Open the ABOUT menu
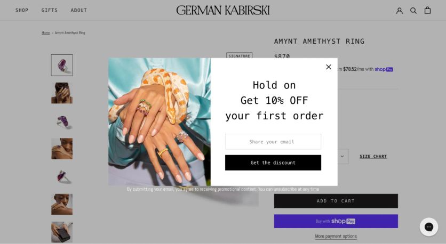446x244 pixels. [79, 10]
